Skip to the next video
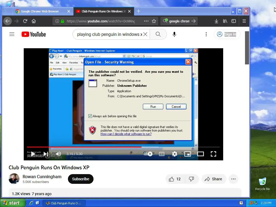 click(46, 154)
